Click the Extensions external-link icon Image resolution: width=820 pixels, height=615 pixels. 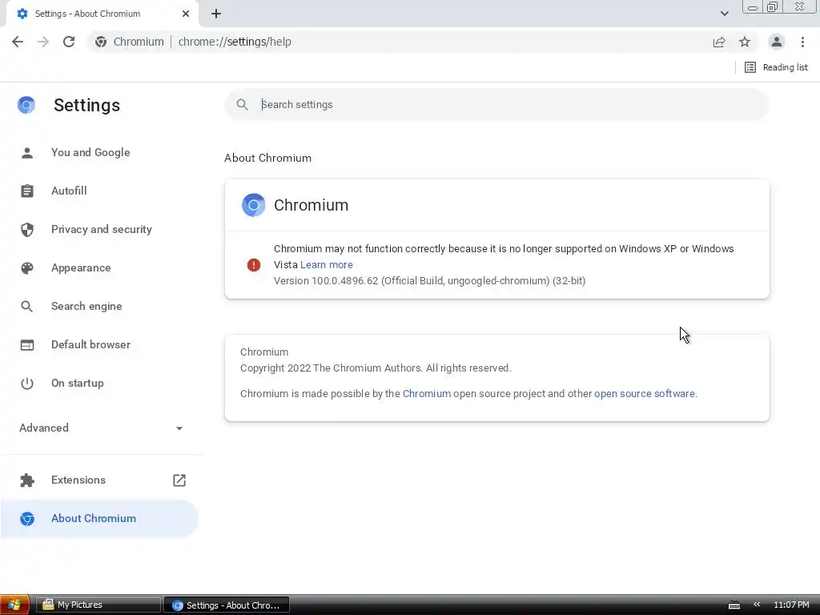pos(179,480)
